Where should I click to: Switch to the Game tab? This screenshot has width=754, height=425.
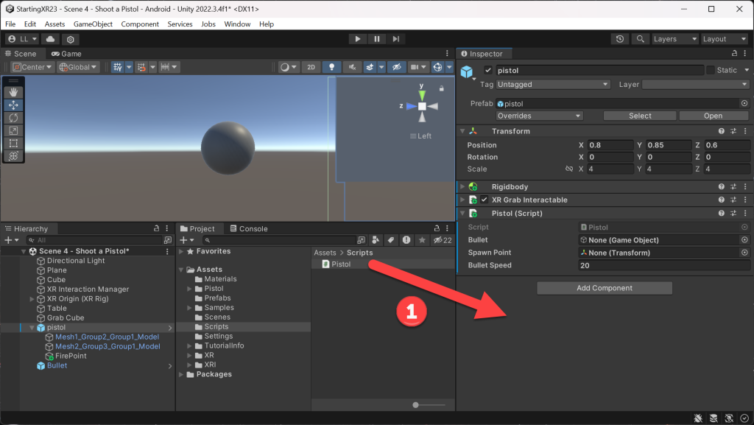[66, 54]
